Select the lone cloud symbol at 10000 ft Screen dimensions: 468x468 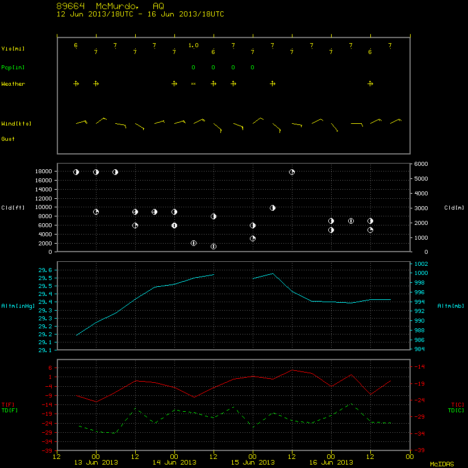[273, 208]
